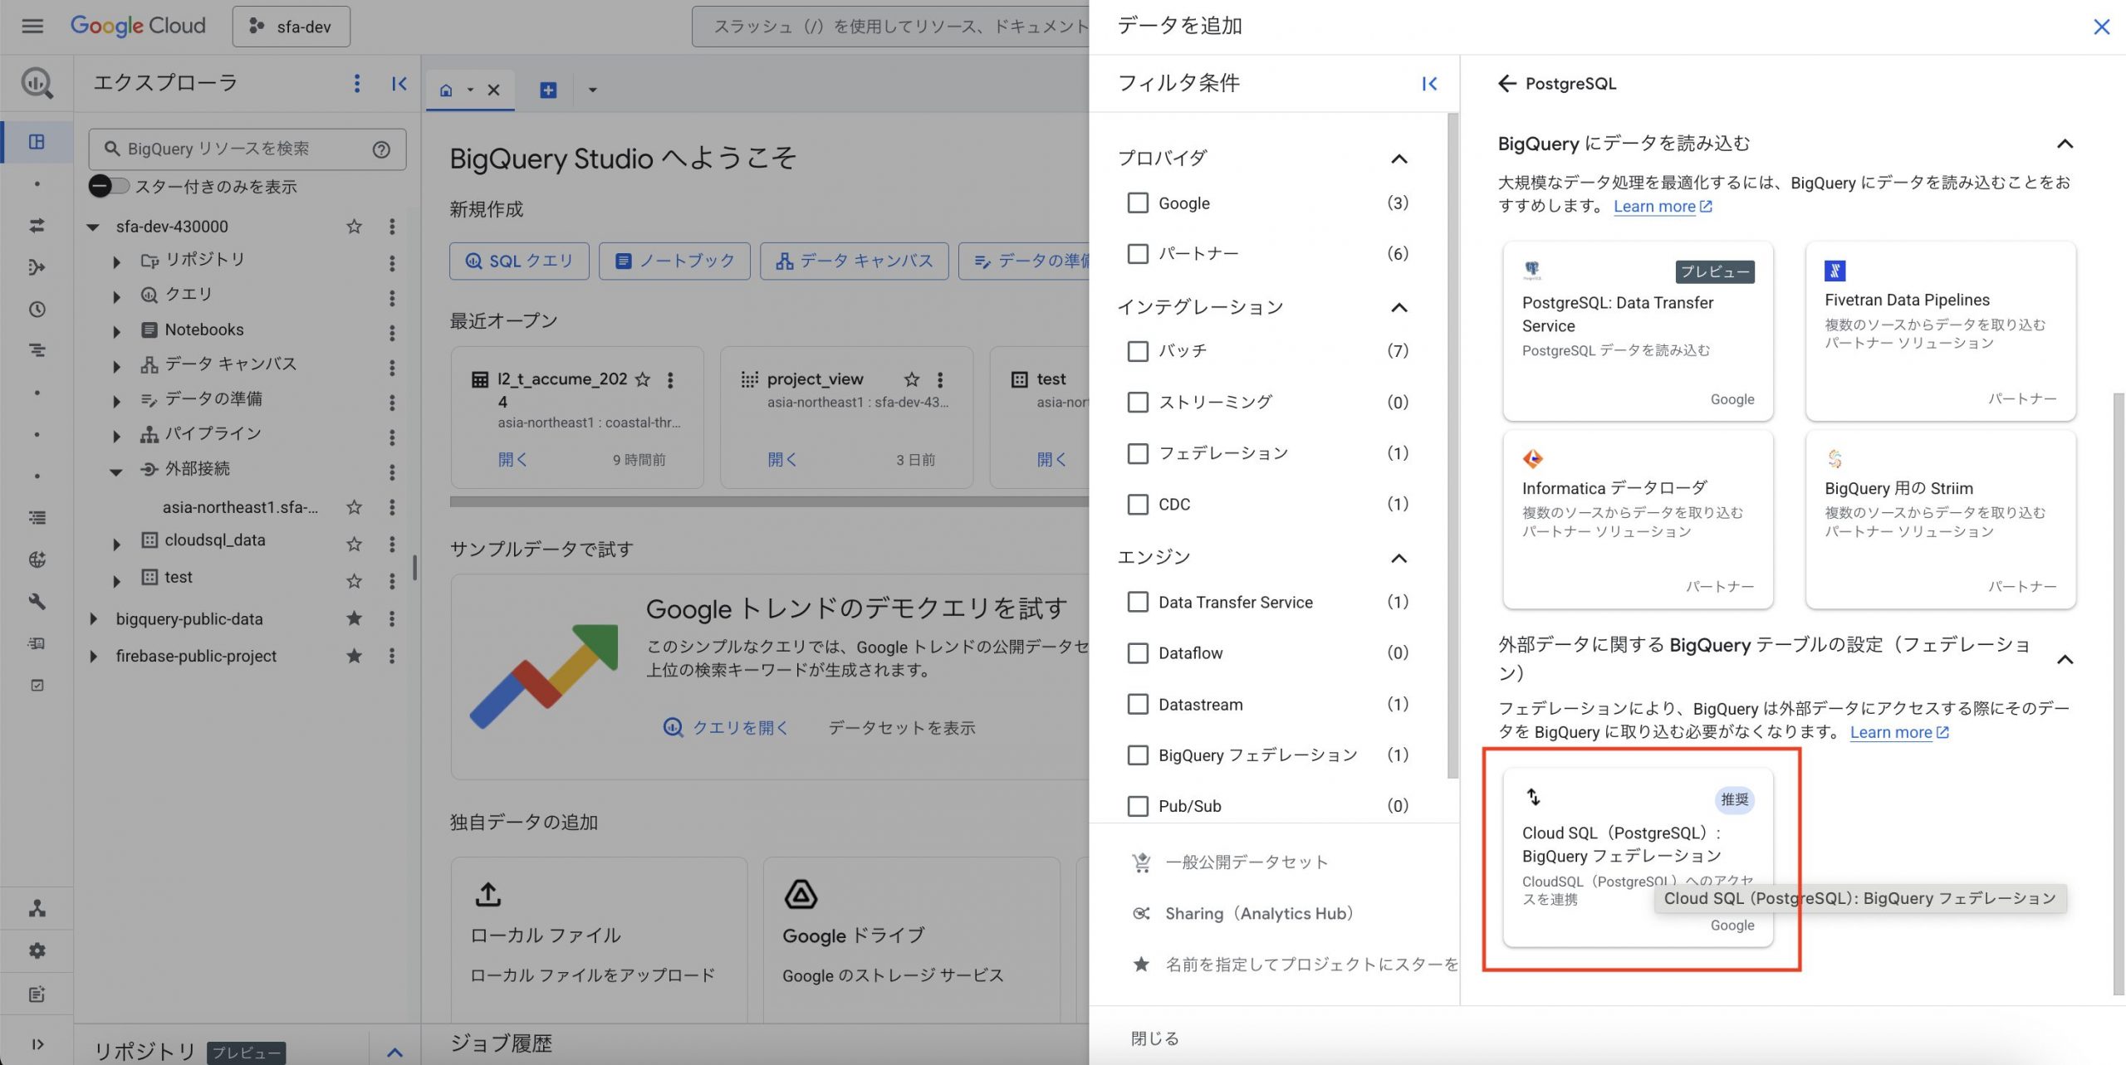The image size is (2126, 1065).
Task: Check the バッチ integration checkbox
Action: point(1138,350)
